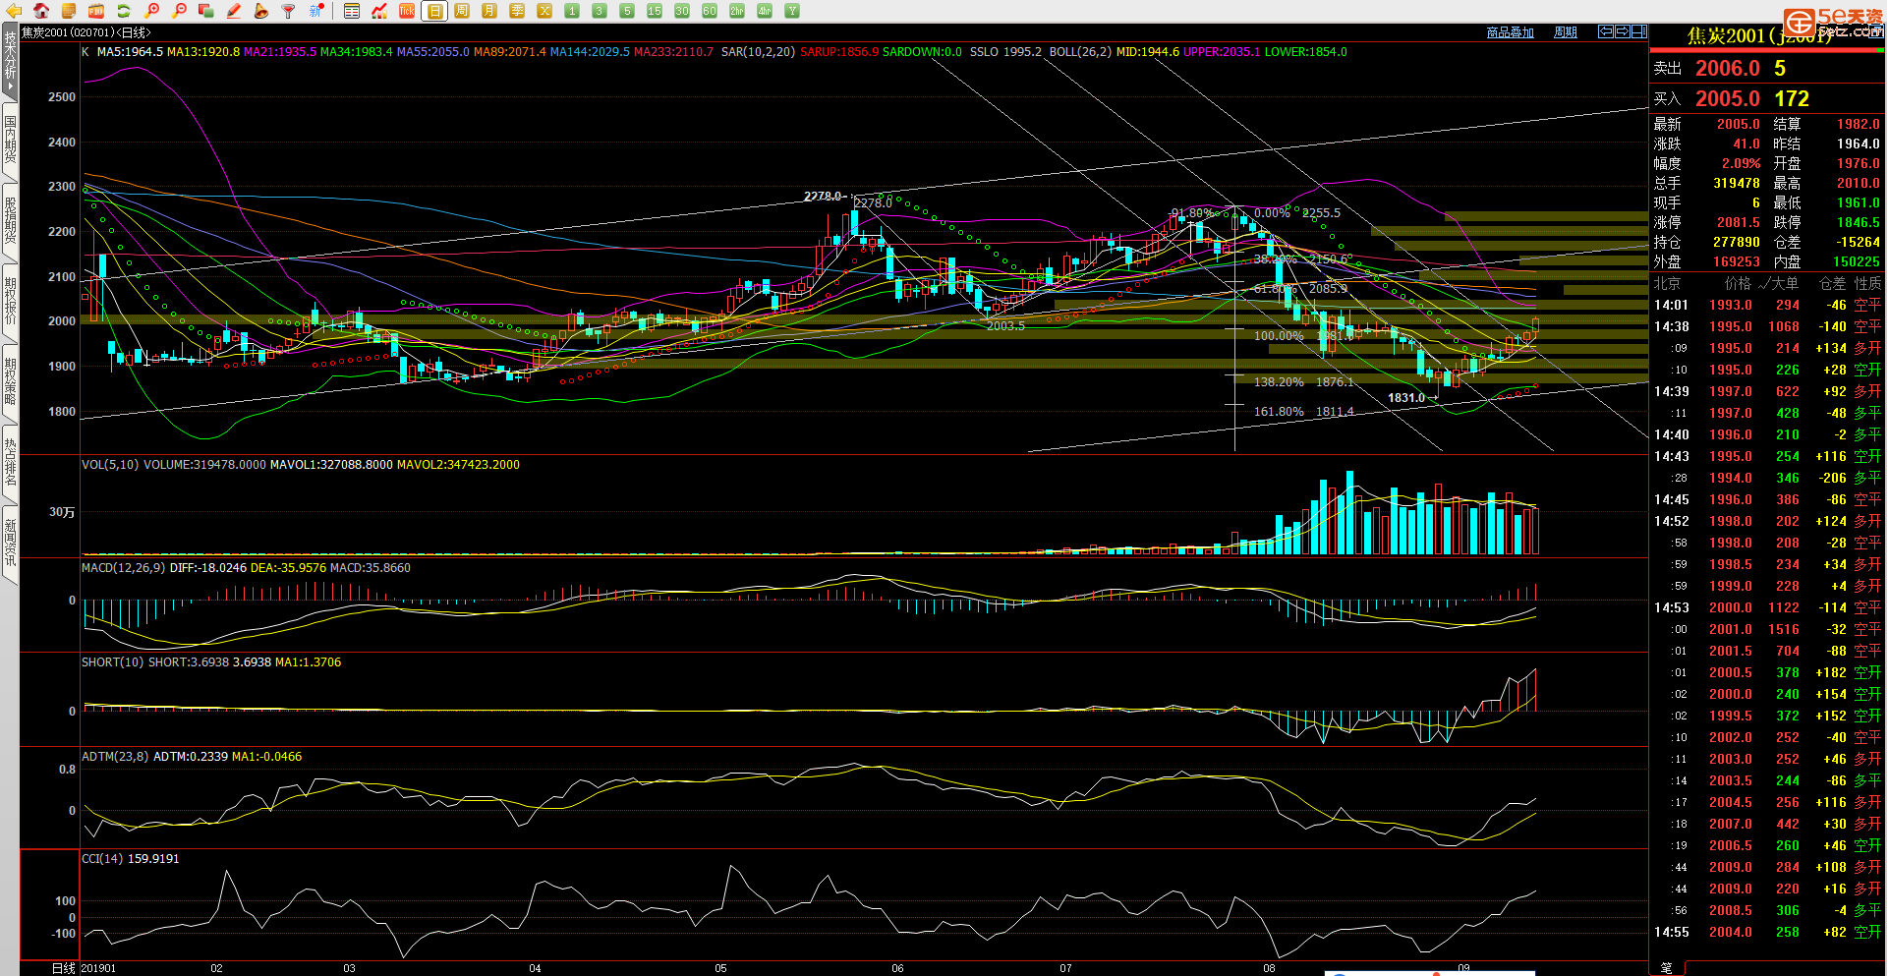Image resolution: width=1889 pixels, height=976 pixels.
Task: Open the red house home icon
Action: [41, 11]
